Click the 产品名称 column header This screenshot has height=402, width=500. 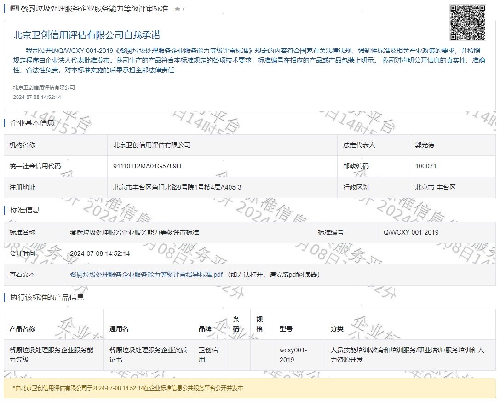pos(53,324)
